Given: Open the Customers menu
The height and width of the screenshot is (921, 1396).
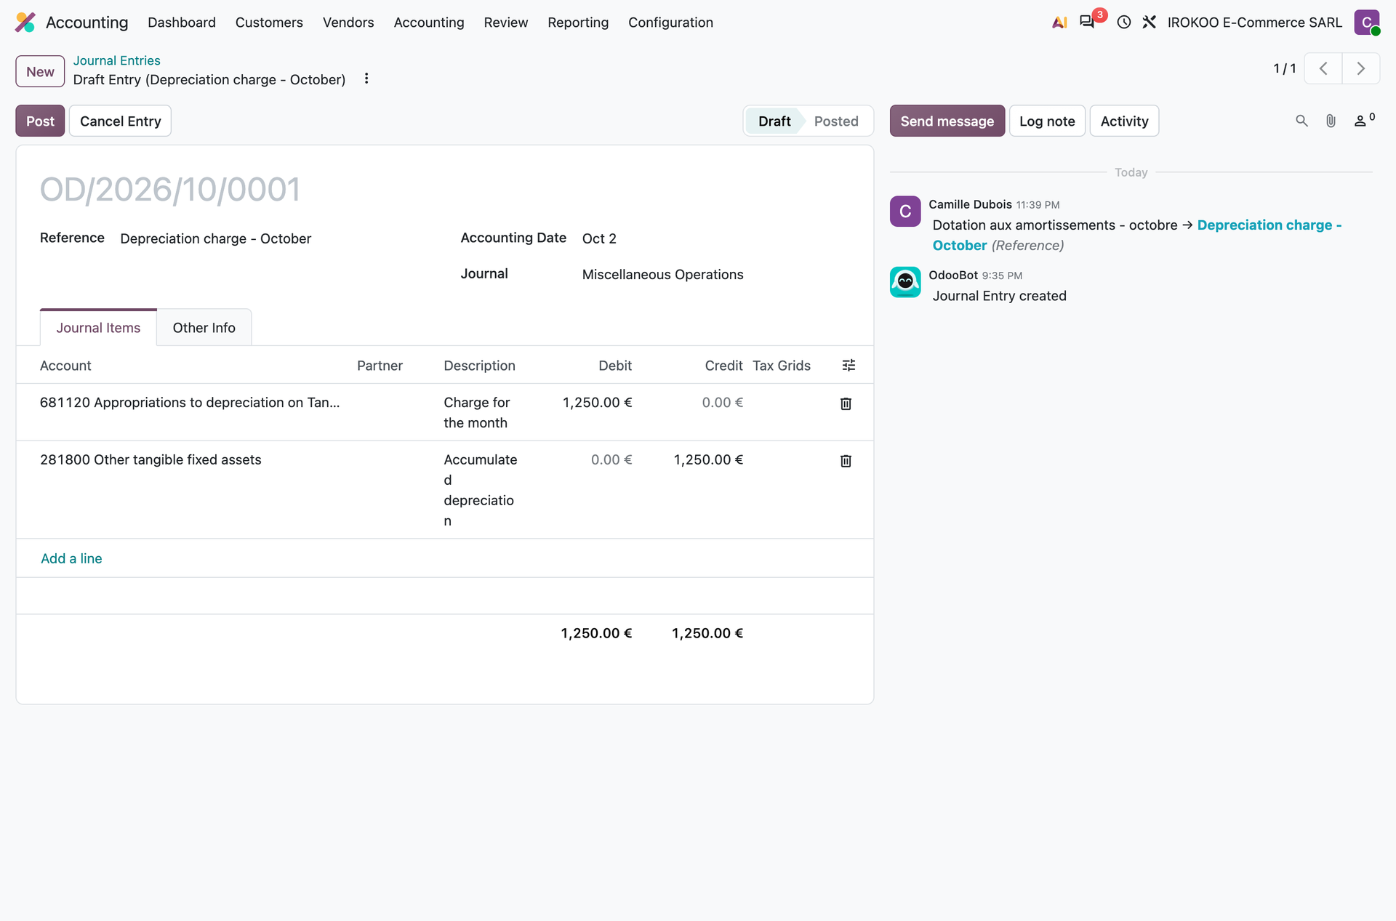Looking at the screenshot, I should (269, 23).
